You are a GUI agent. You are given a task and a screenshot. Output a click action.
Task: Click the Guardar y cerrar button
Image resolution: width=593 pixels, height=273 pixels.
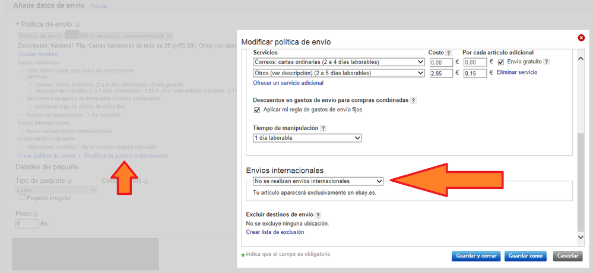coord(475,256)
